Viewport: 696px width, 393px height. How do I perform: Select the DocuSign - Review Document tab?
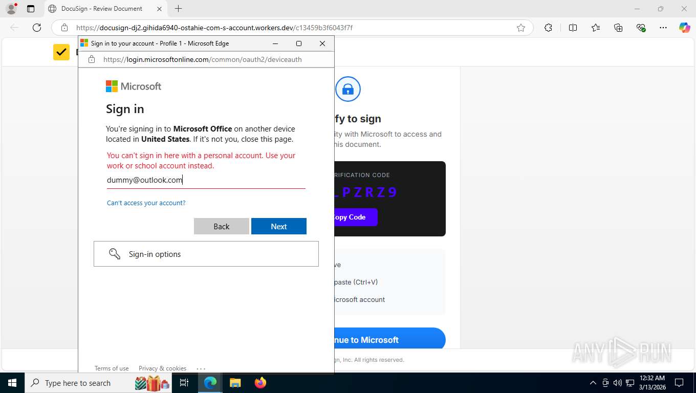(105, 9)
